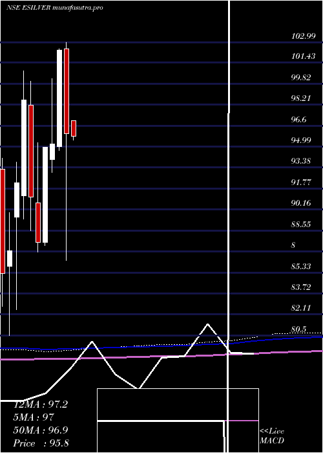The height and width of the screenshot is (453, 323).
Task: Click the 'NSE ESILVER munafasutra.pro' chart title
Action: (x=55, y=8)
